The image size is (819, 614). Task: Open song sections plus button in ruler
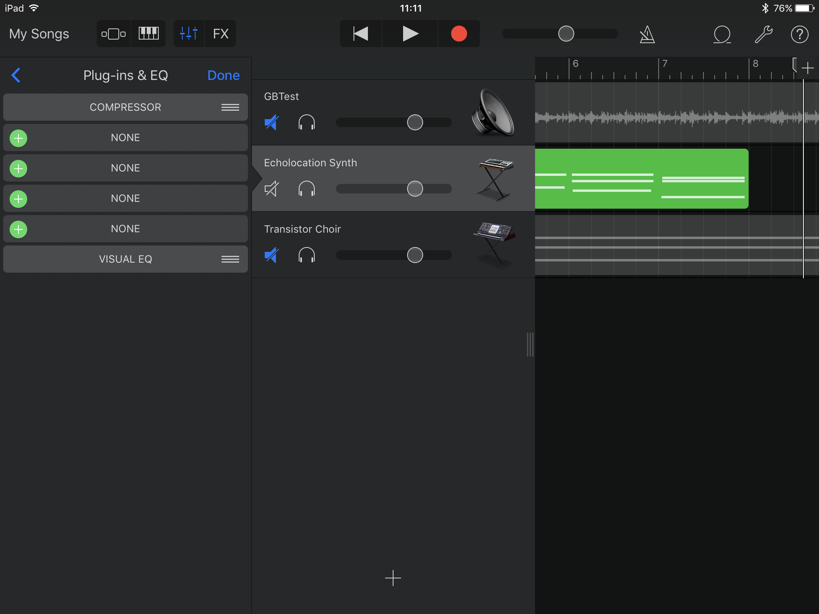(x=807, y=68)
